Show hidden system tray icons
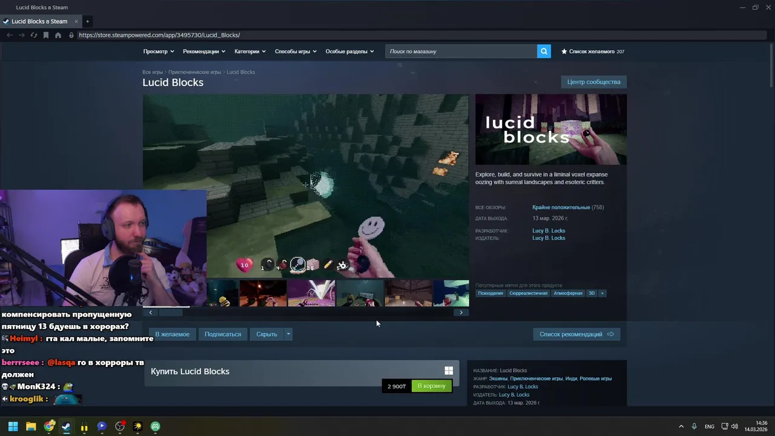This screenshot has width=775, height=436. pos(681,426)
